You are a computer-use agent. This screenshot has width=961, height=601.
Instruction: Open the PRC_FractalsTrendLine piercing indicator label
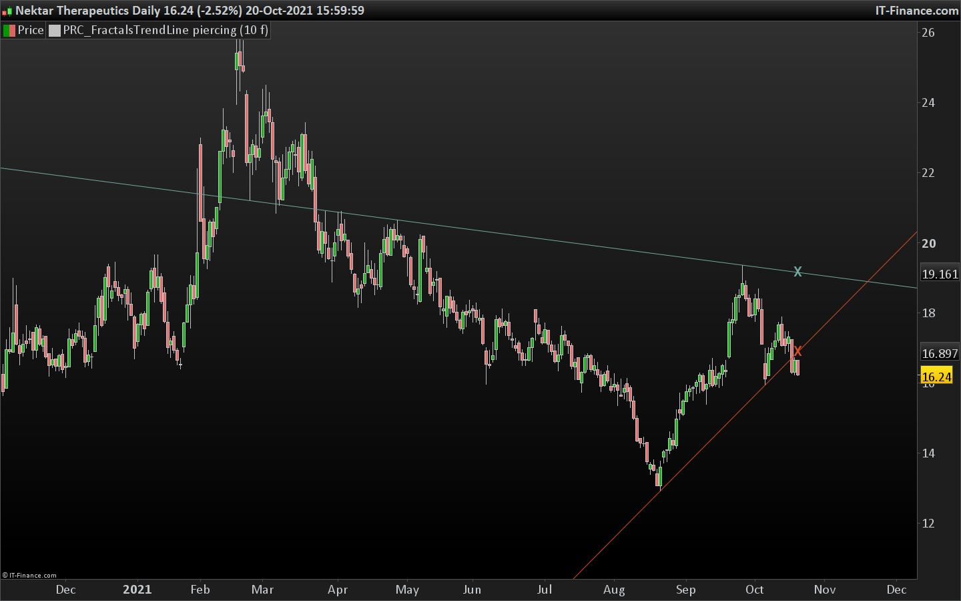point(166,30)
